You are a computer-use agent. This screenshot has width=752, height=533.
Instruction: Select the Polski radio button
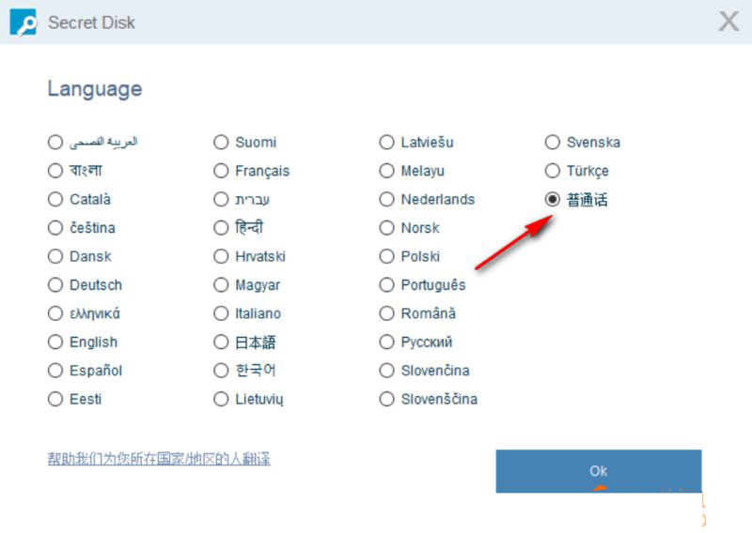pos(386,256)
